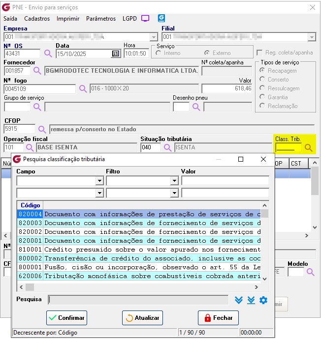
Task: Open the Operação fiscal search magnifier
Action: pyautogui.click(x=30, y=148)
